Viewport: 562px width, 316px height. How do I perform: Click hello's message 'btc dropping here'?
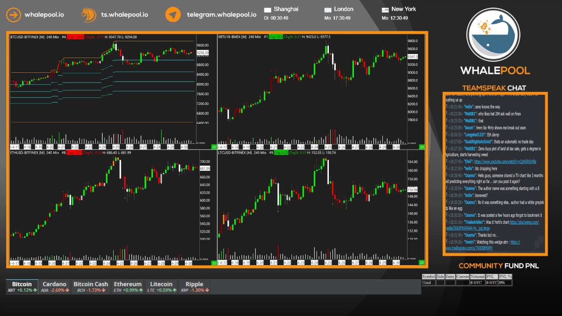486,169
